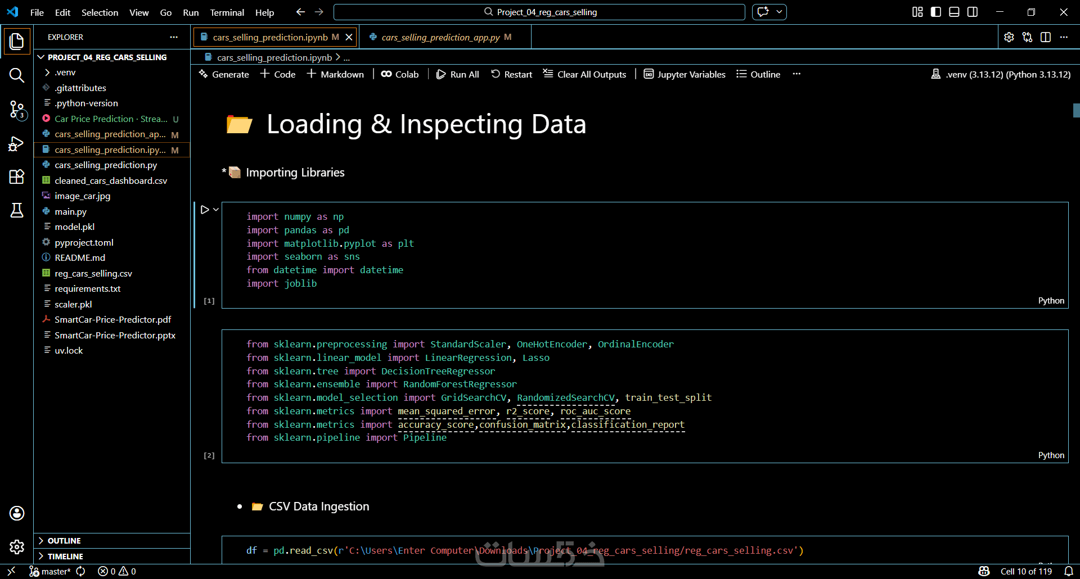This screenshot has height=579, width=1080.
Task: Switch to cars_selling_prediction_app.py tab
Action: point(440,37)
